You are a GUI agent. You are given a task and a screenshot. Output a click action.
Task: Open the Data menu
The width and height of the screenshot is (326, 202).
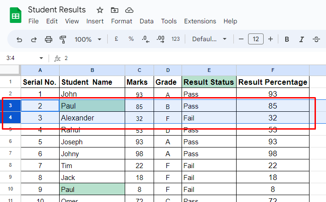click(x=147, y=21)
